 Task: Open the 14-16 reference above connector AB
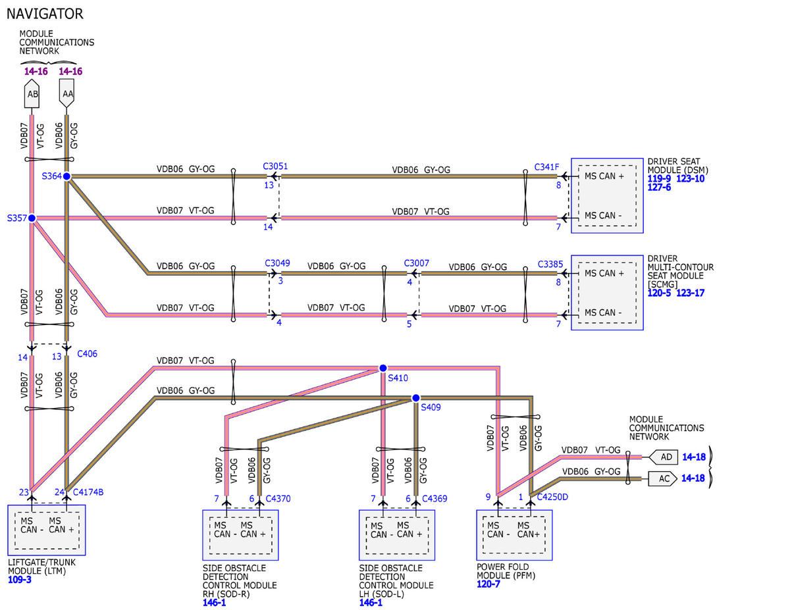coord(36,71)
